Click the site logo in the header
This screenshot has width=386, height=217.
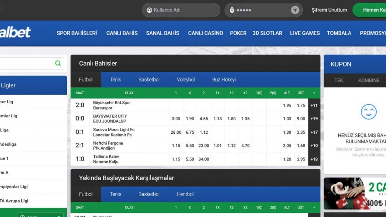[x=15, y=32]
